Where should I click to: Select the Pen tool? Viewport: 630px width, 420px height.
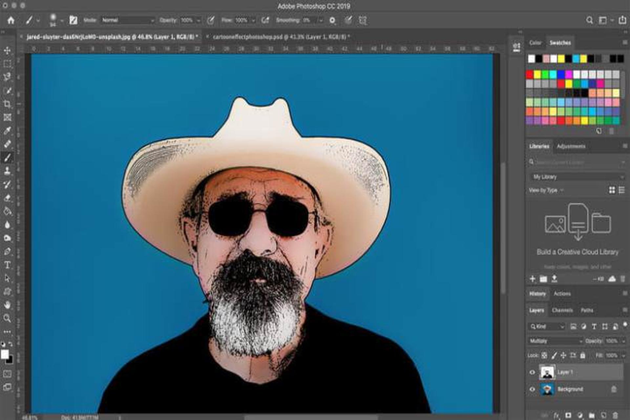click(7, 251)
